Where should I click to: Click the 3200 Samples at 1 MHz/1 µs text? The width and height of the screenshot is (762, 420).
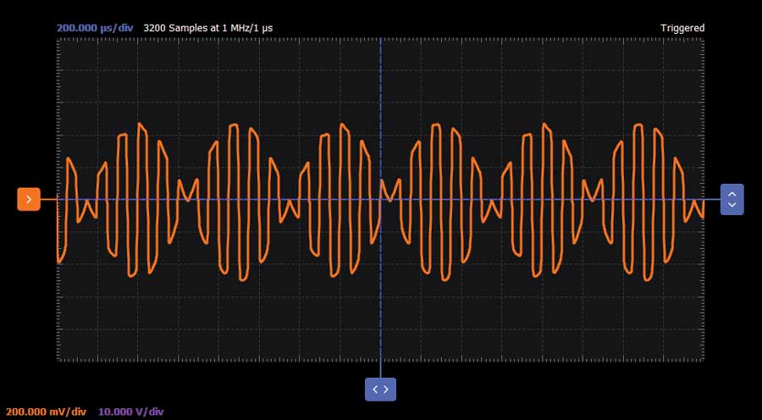click(x=208, y=28)
